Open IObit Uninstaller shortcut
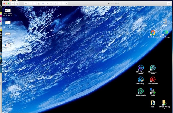This screenshot has width=173, height=113. [141, 92]
